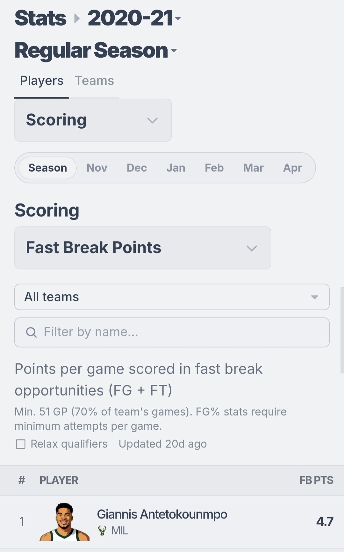Viewport: 344px width, 552px height.
Task: Open the All teams filter dropdown
Action: pyautogui.click(x=172, y=297)
